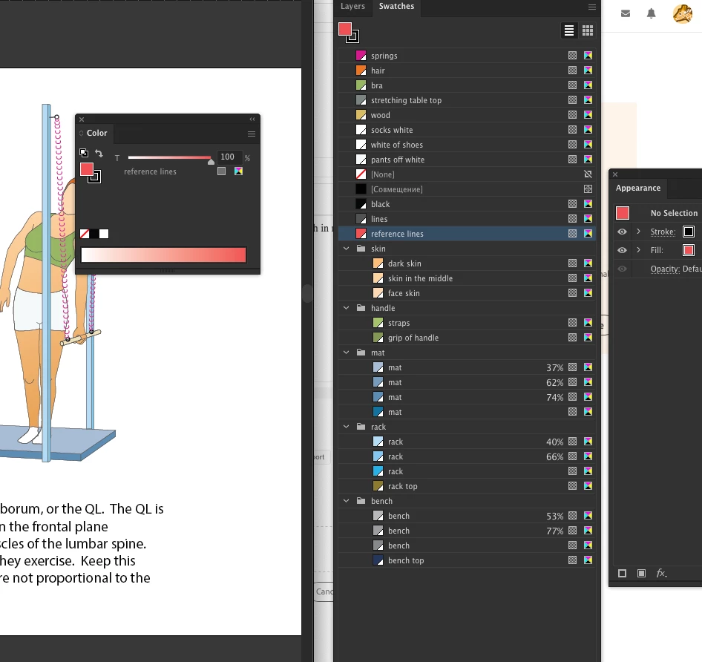Click the black swatch in Color panel
The image size is (702, 662).
pyautogui.click(x=94, y=234)
